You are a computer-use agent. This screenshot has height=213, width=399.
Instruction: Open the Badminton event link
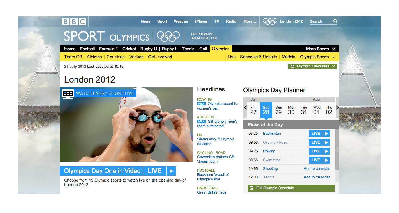[x=272, y=134]
